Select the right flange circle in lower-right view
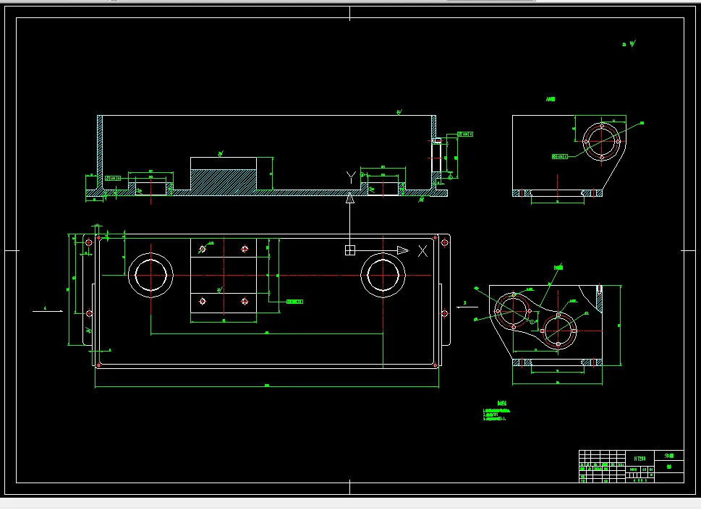Viewport: 701px width, 510px height. click(558, 331)
